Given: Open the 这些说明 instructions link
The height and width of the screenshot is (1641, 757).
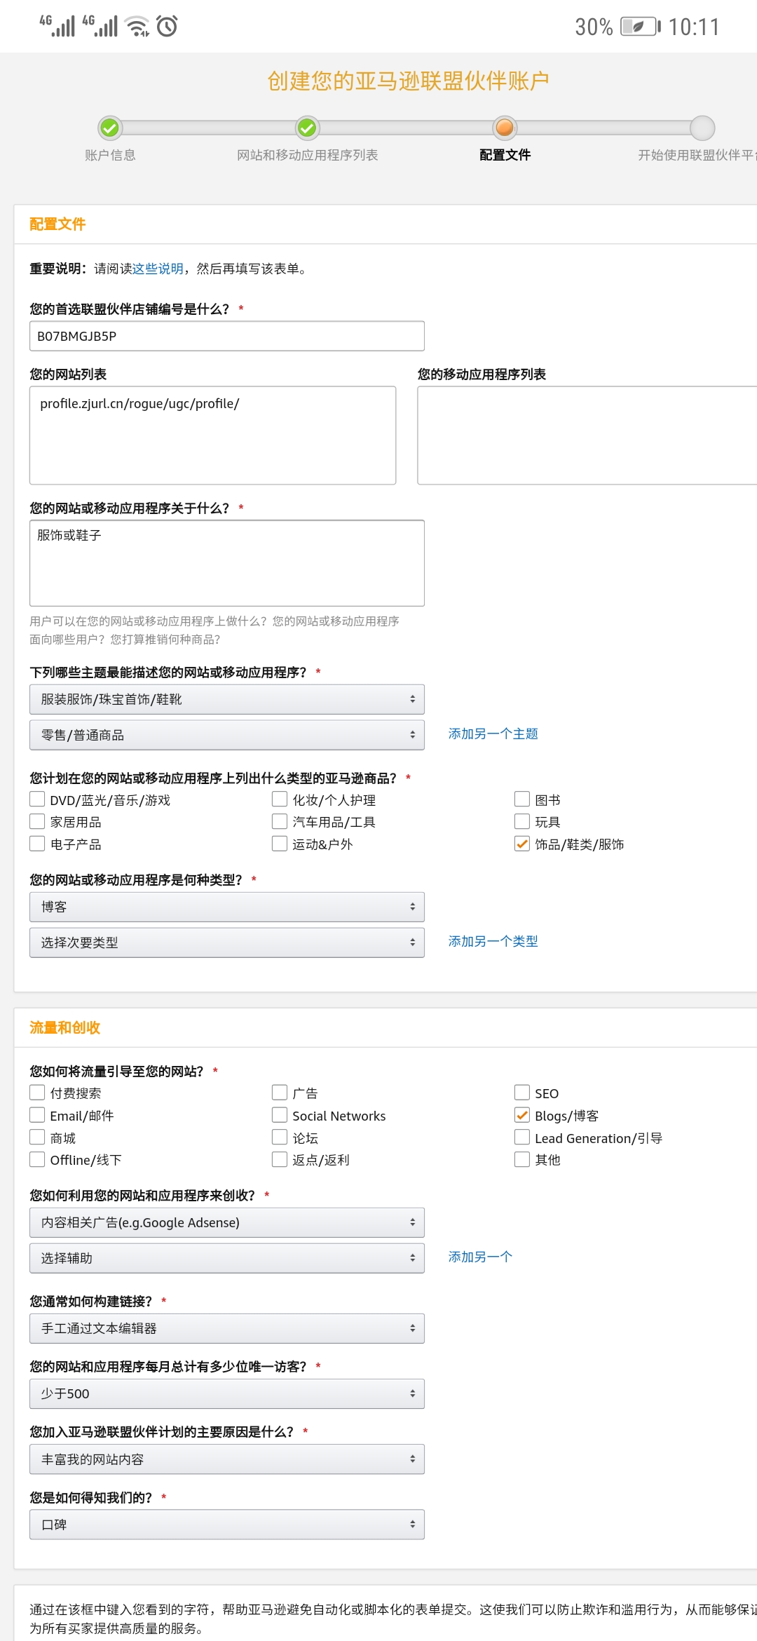Looking at the screenshot, I should 158,269.
